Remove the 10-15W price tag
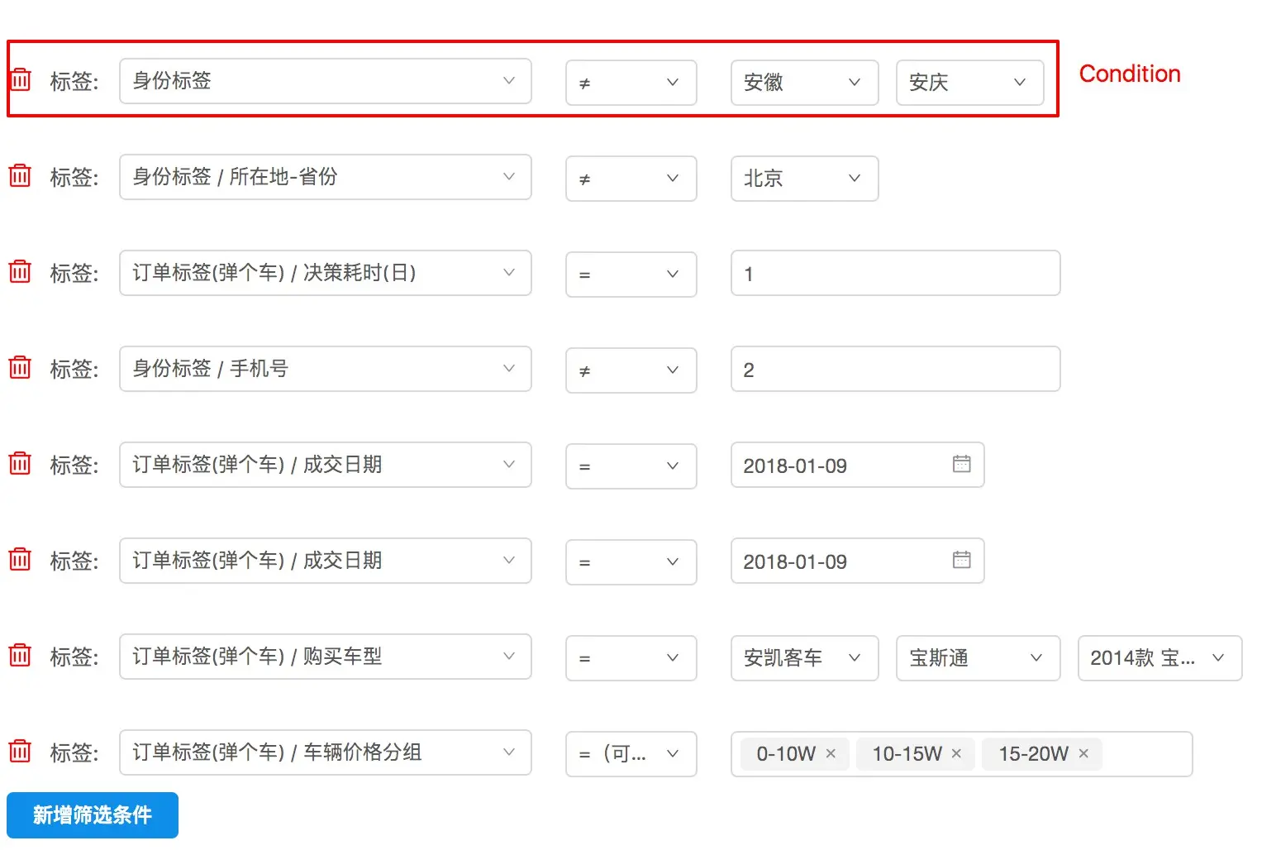 tap(956, 753)
